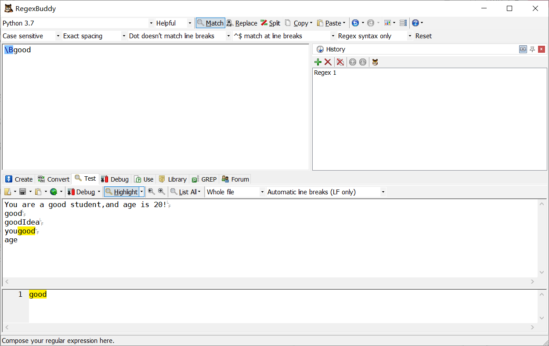Click the test text vertical scrollbar
549x346 pixels.
coord(542,238)
